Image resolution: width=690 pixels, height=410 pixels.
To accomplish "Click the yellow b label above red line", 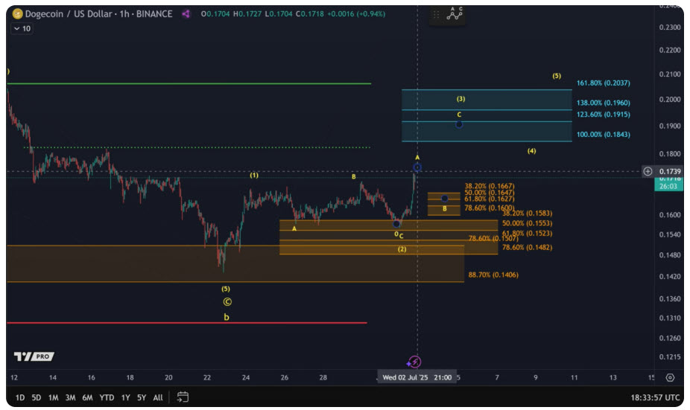I will coord(227,317).
